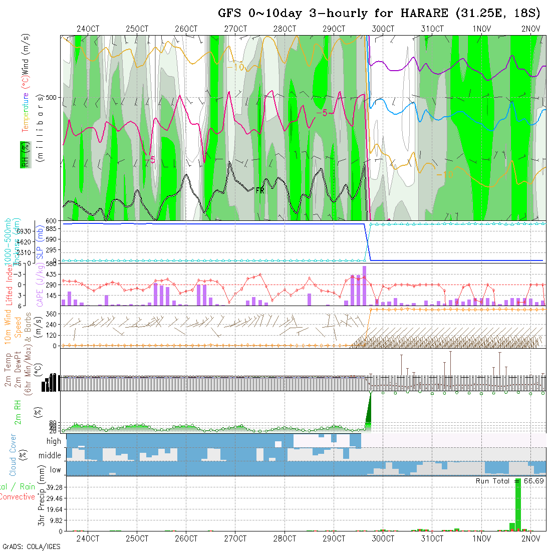The image size is (551, 551).
Task: Select the 30OCT label on the top axis
Action: pos(383,29)
